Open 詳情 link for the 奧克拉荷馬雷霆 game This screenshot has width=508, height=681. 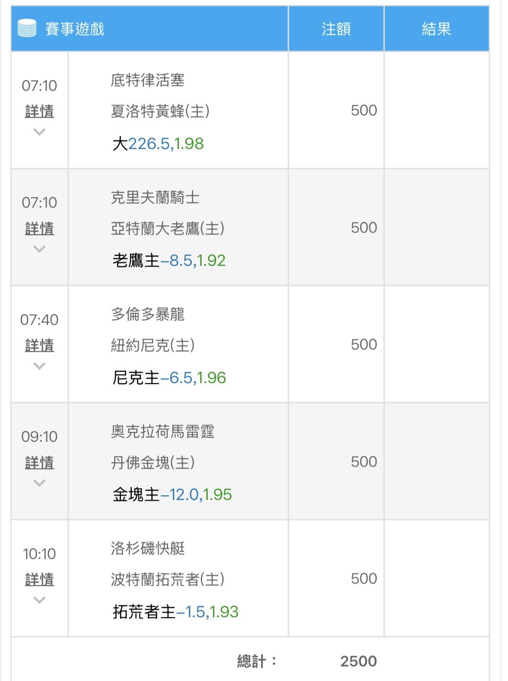click(x=40, y=462)
